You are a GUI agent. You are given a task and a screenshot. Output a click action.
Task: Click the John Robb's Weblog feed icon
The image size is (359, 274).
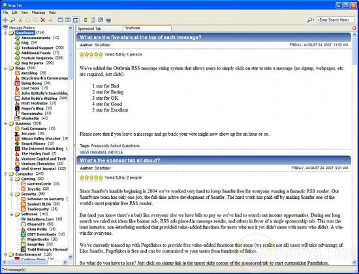[17, 99]
